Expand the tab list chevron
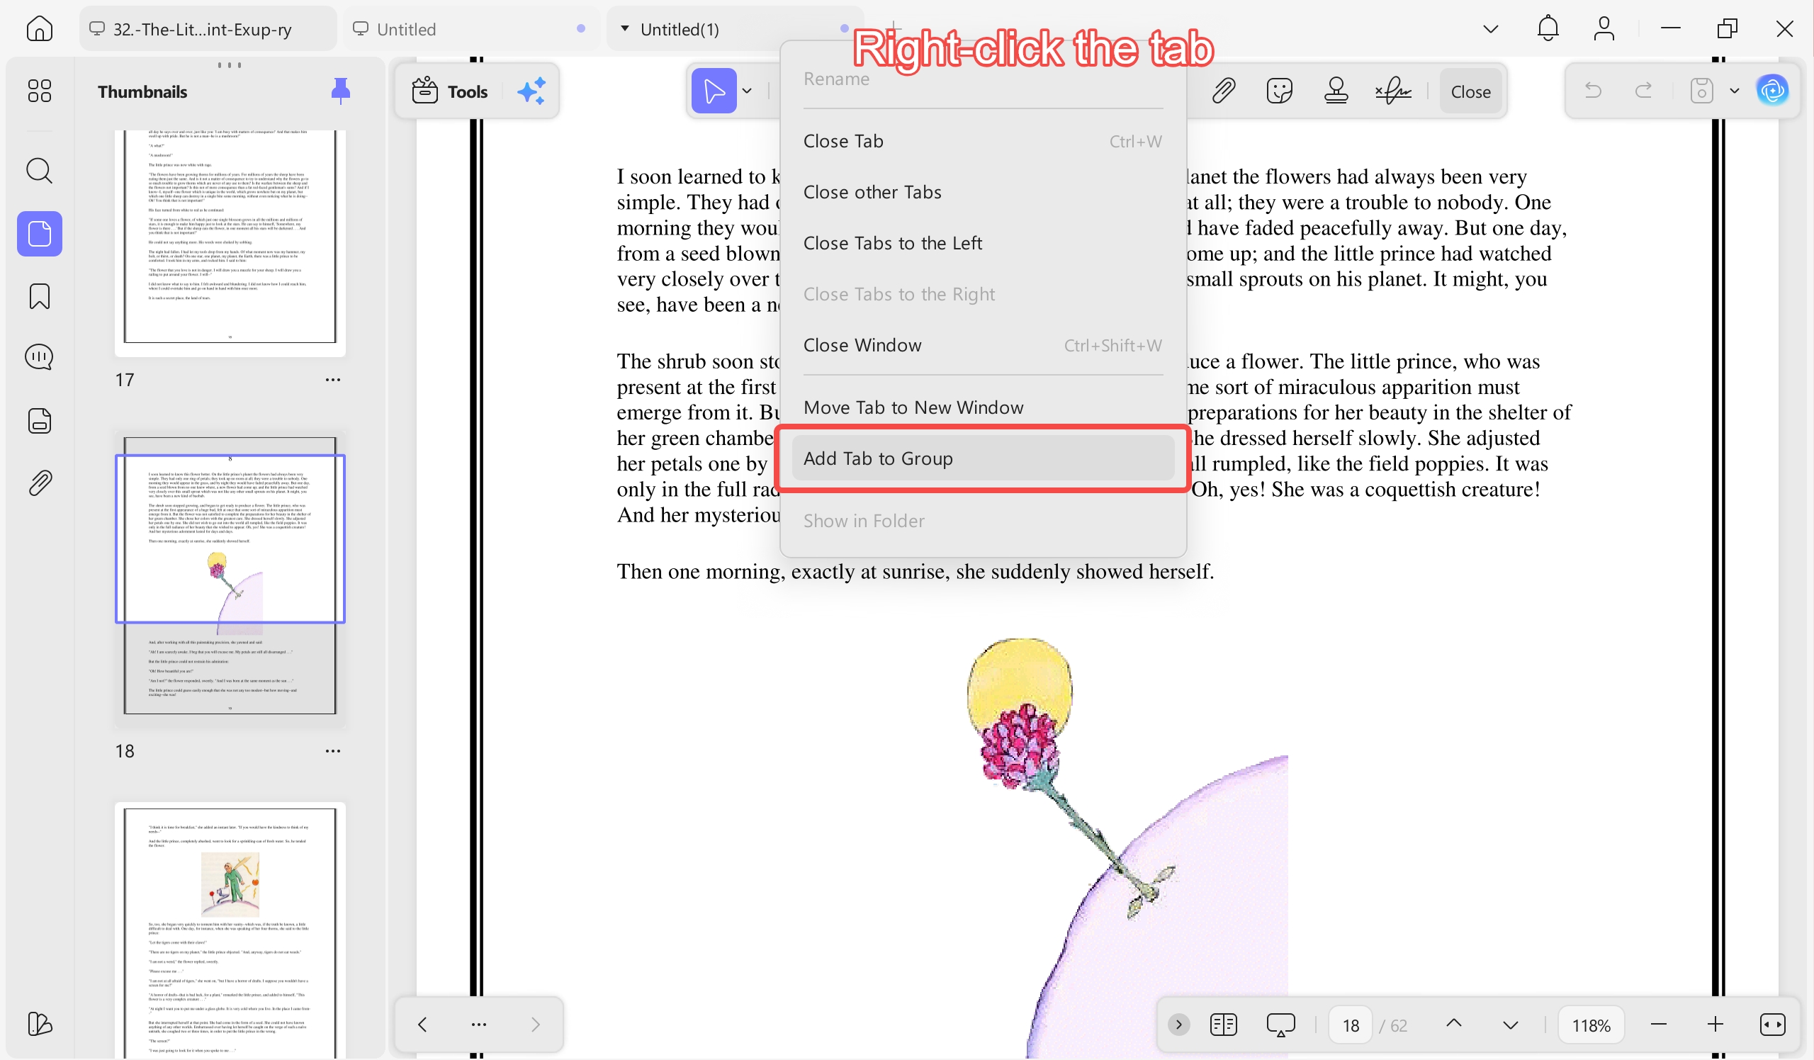 click(x=1491, y=30)
